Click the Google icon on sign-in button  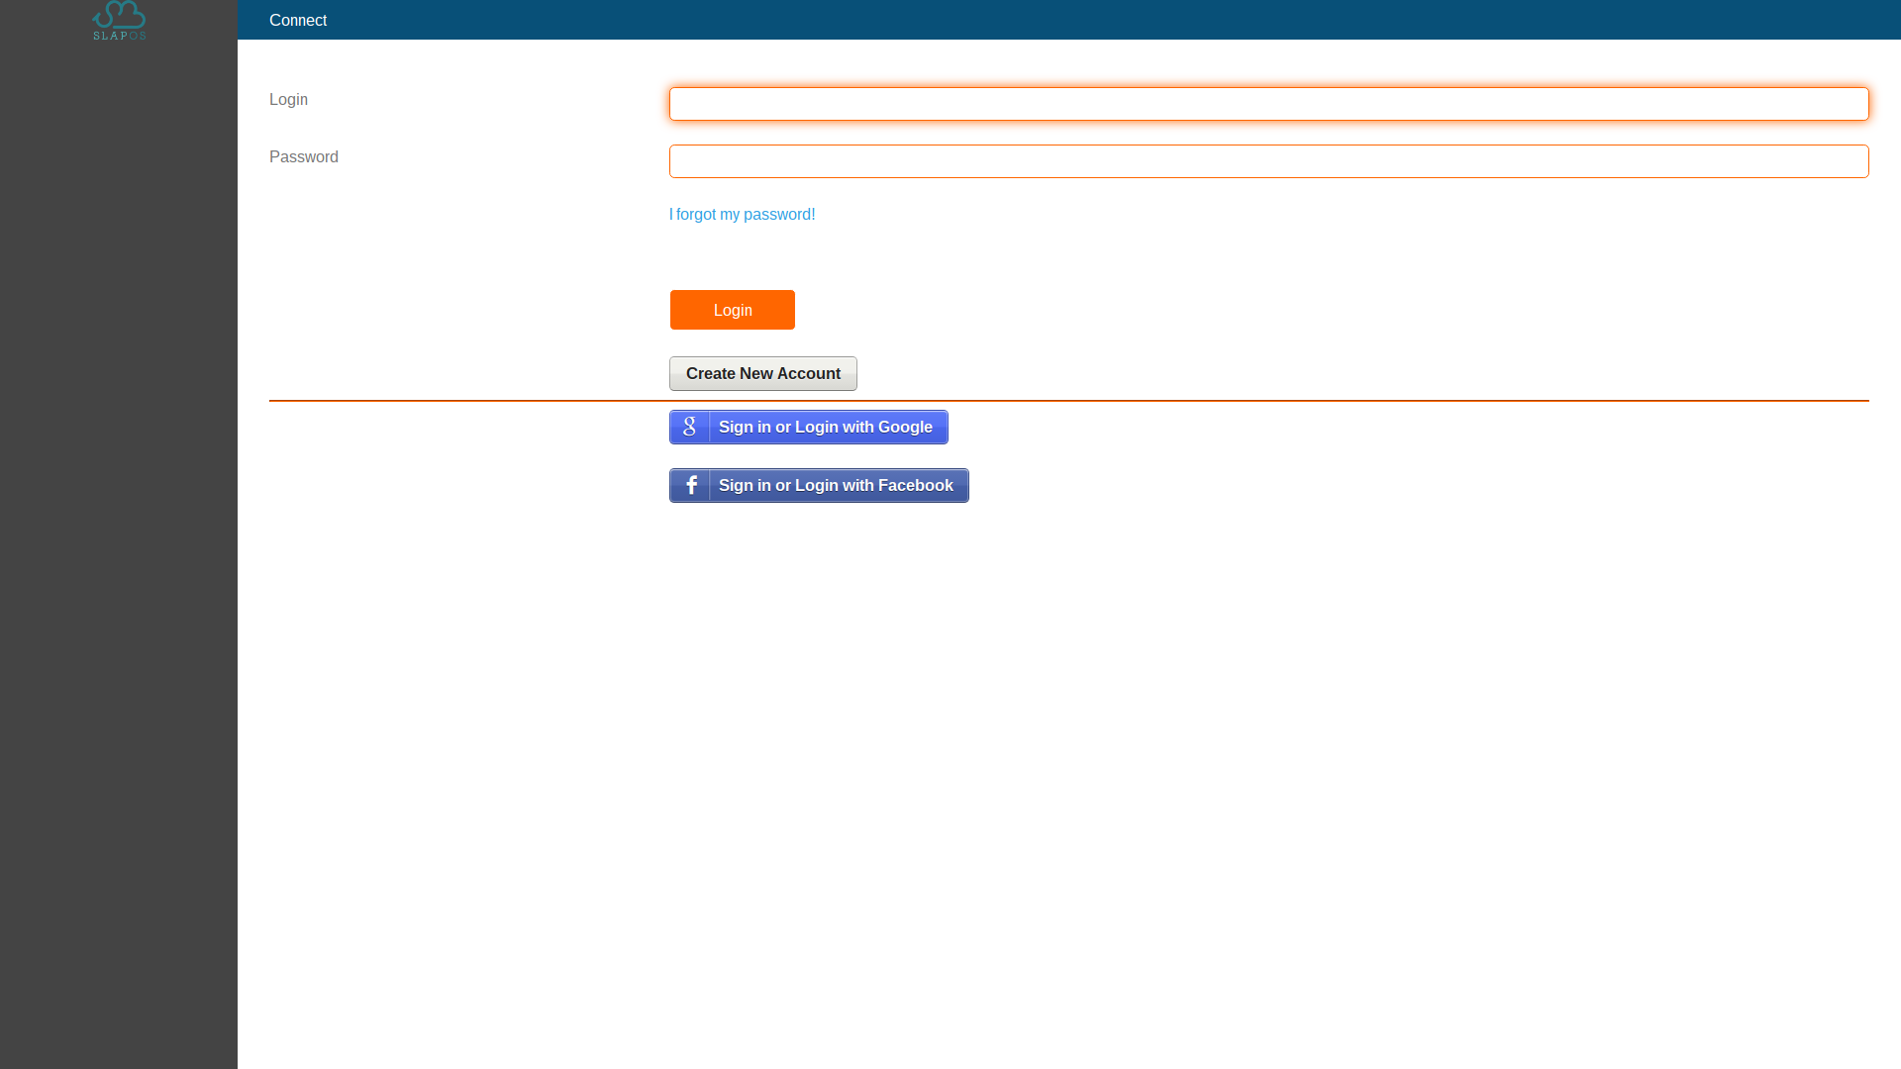(689, 427)
